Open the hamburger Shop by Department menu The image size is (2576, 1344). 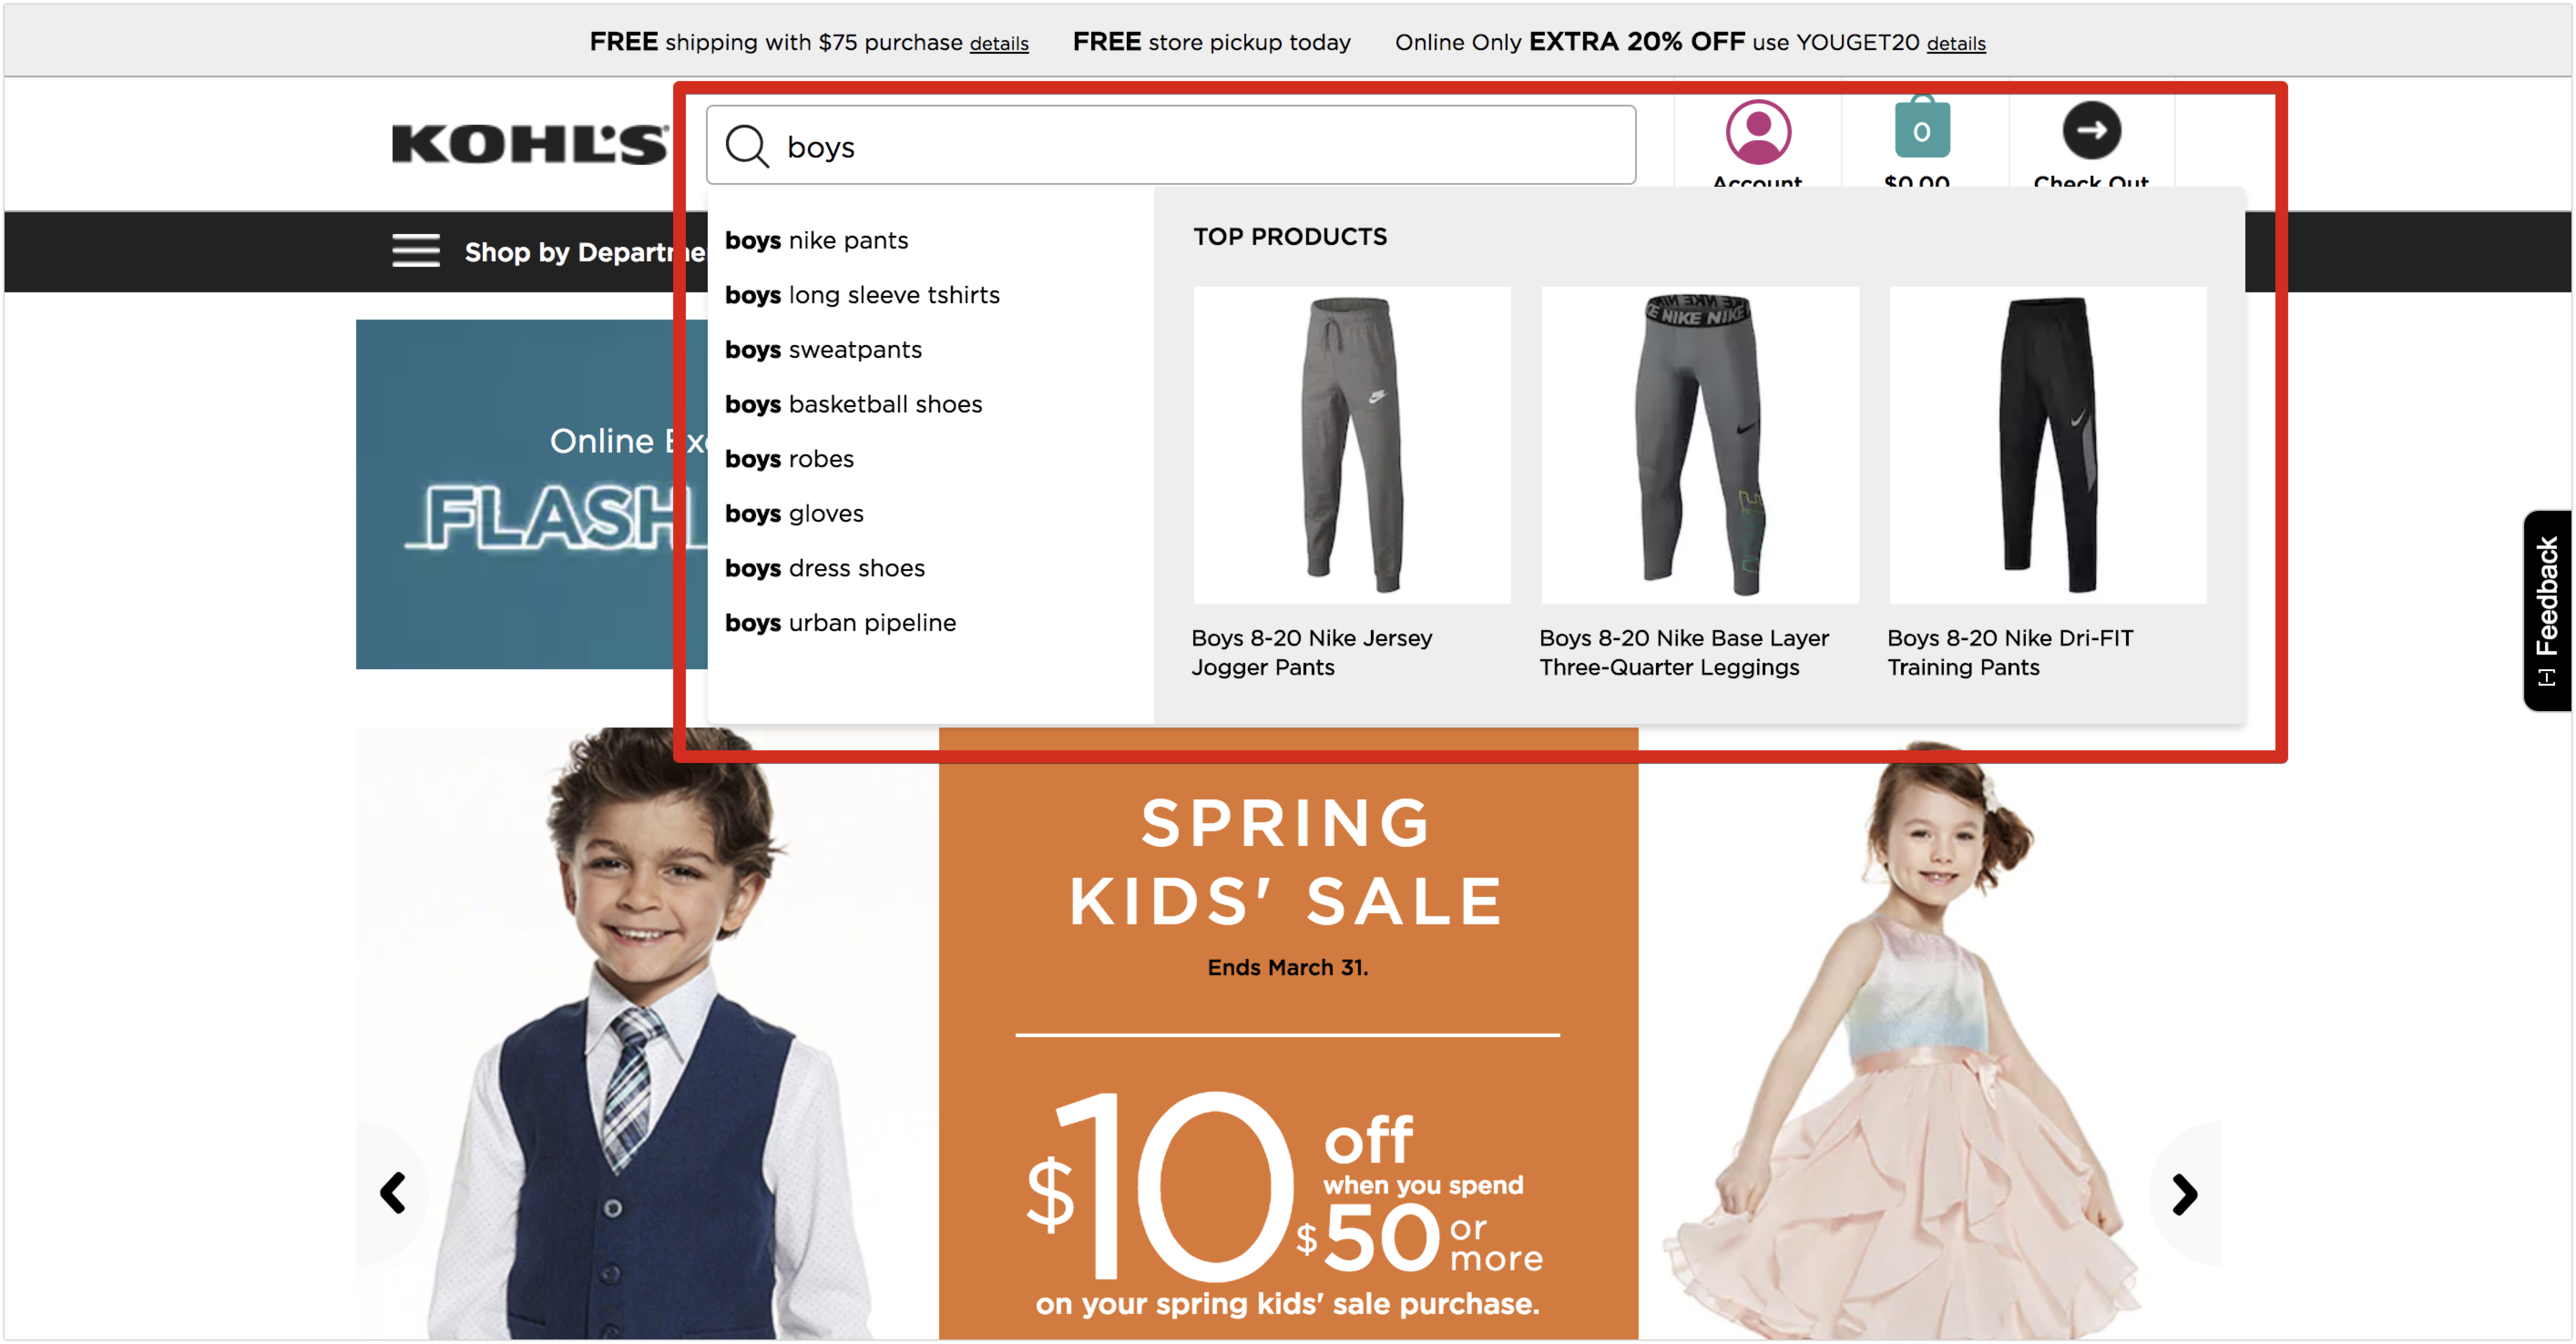coord(415,251)
